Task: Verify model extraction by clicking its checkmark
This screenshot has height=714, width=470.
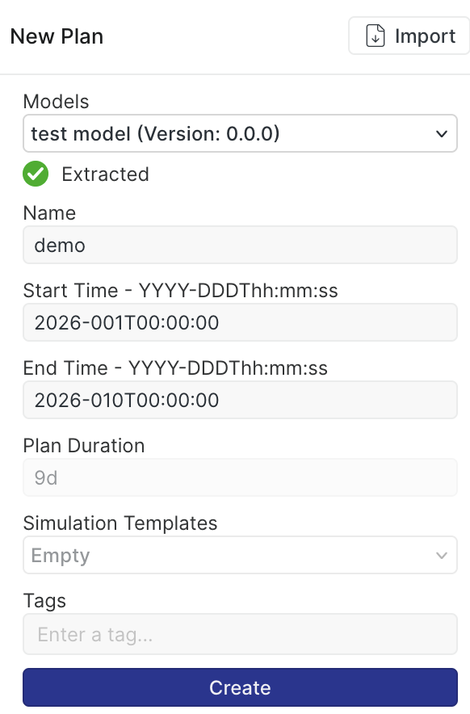Action: 35,174
